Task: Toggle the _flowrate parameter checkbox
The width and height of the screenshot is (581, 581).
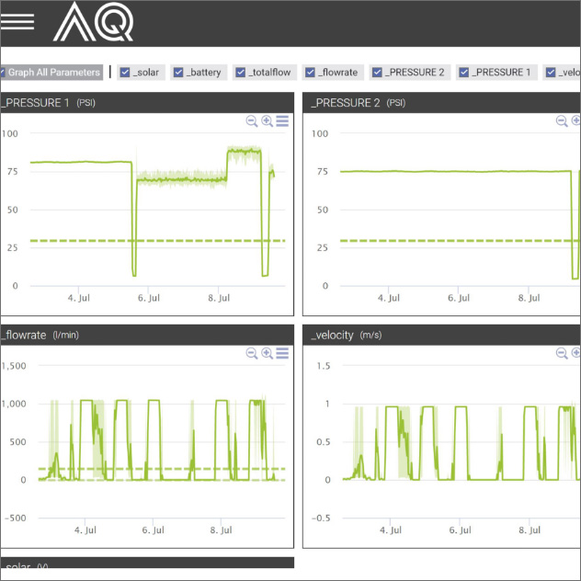Action: click(x=311, y=73)
